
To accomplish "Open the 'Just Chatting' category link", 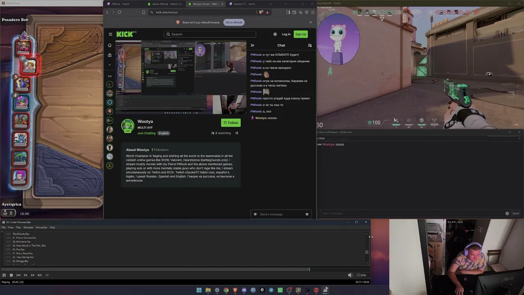I will click(147, 133).
